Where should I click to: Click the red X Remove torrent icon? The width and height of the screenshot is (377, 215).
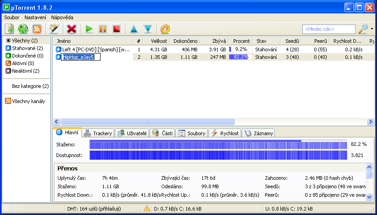71,29
